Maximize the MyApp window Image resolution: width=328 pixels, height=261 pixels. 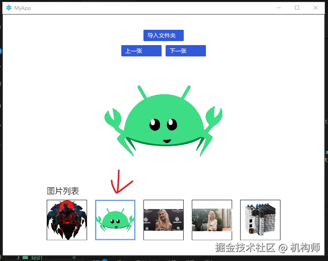pyautogui.click(x=297, y=8)
